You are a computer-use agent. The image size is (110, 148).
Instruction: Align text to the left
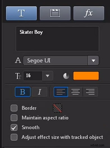tap(61, 92)
